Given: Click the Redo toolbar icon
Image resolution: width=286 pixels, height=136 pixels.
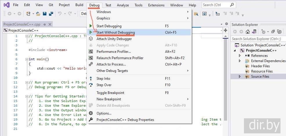Looking at the screenshot, I should coord(70,14).
